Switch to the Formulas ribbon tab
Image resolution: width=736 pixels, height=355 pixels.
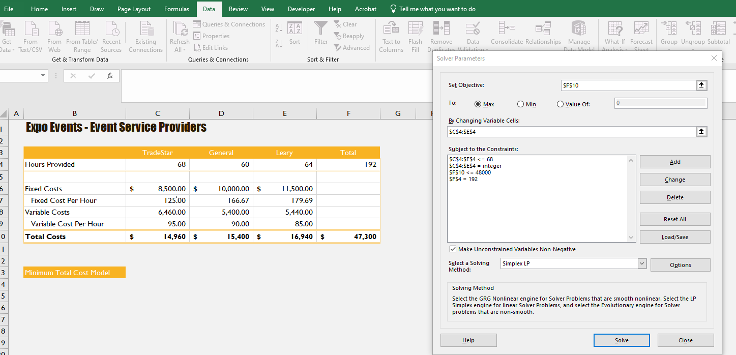(176, 9)
